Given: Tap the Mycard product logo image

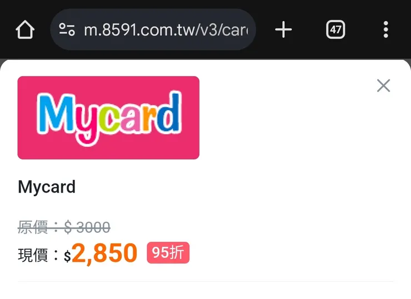Looking at the screenshot, I should [x=108, y=118].
